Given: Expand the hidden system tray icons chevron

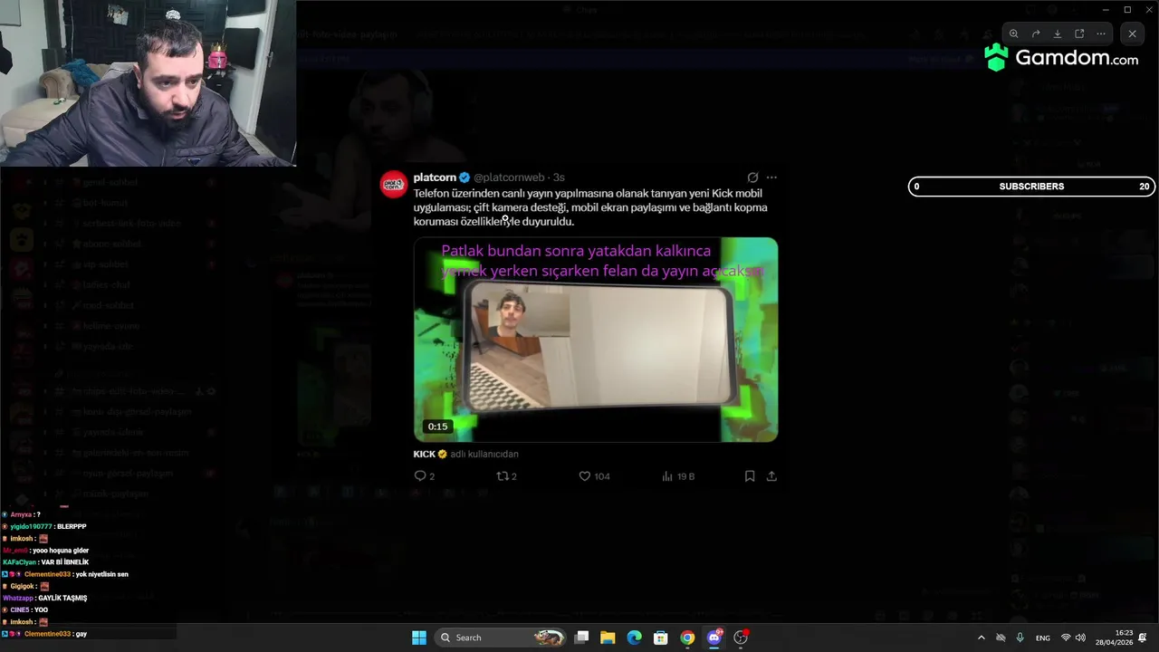Looking at the screenshot, I should click(981, 638).
